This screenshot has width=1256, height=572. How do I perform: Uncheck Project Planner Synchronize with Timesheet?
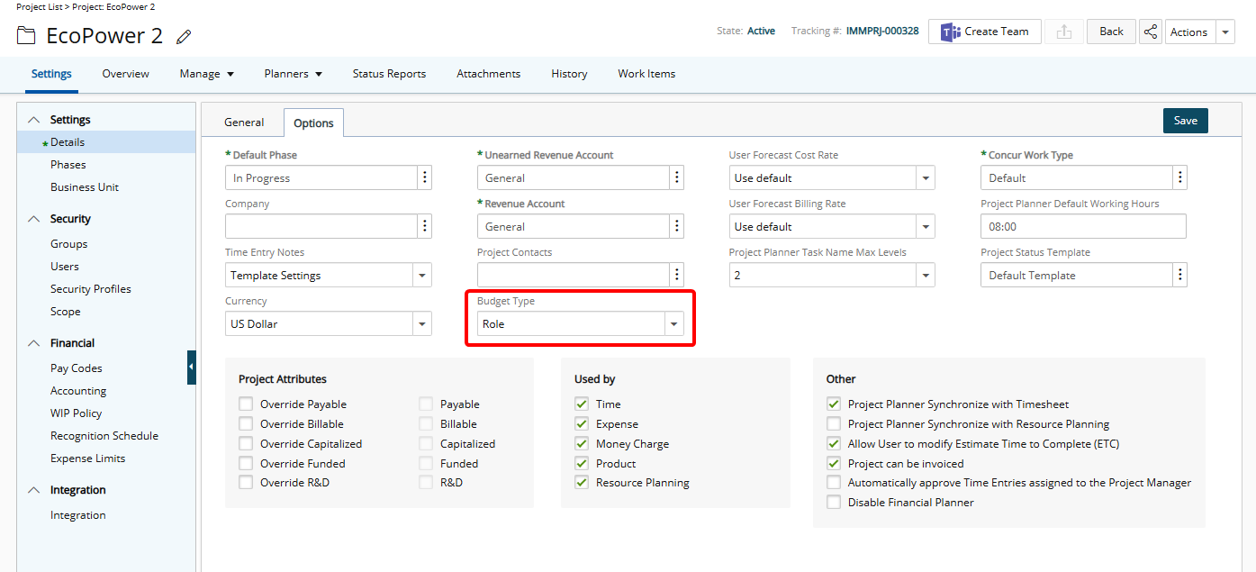834,404
